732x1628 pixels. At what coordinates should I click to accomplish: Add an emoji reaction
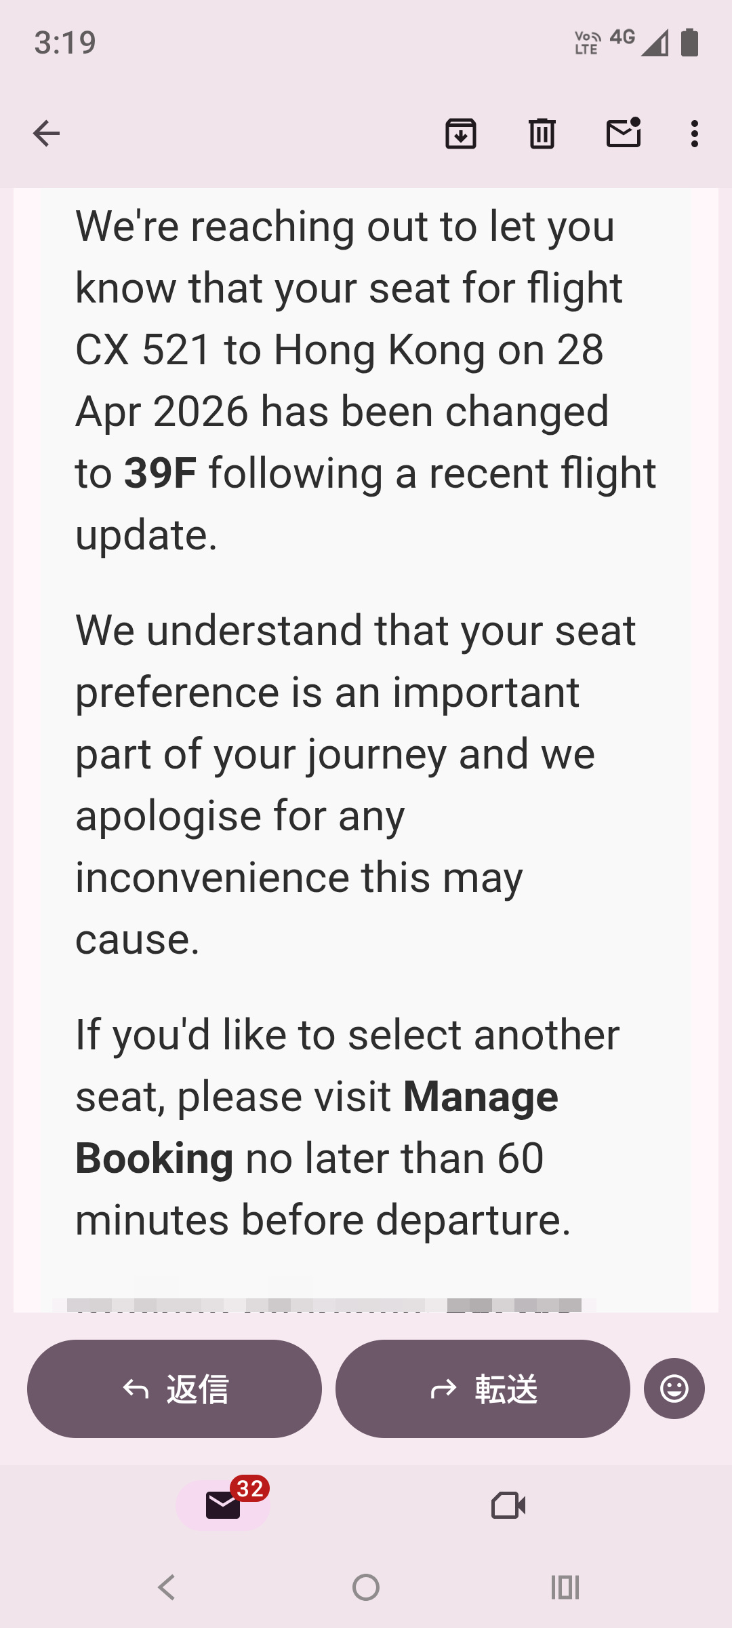(x=674, y=1389)
